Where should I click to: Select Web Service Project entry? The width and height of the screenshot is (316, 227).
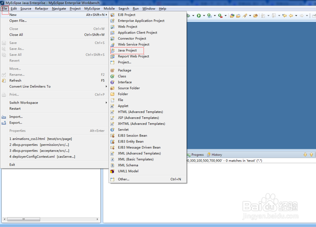coord(134,44)
